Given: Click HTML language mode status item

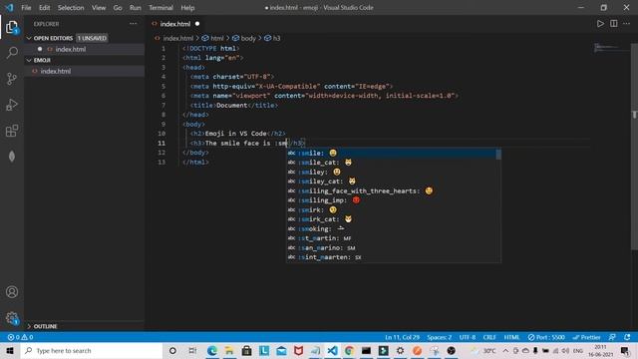Looking at the screenshot, I should [x=511, y=337].
